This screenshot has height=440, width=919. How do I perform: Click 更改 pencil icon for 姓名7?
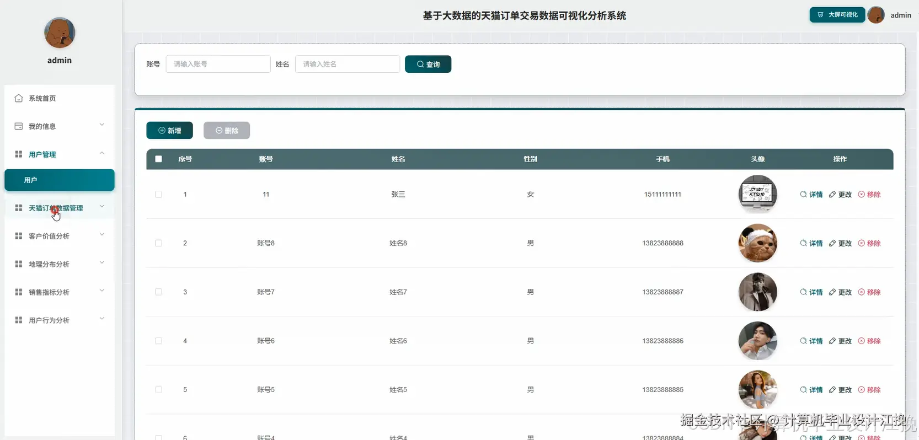(x=832, y=292)
